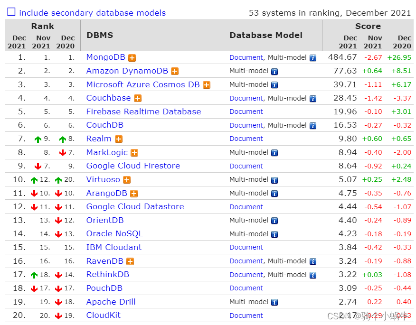
Task: Open the OrientDB link
Action: pyautogui.click(x=105, y=220)
